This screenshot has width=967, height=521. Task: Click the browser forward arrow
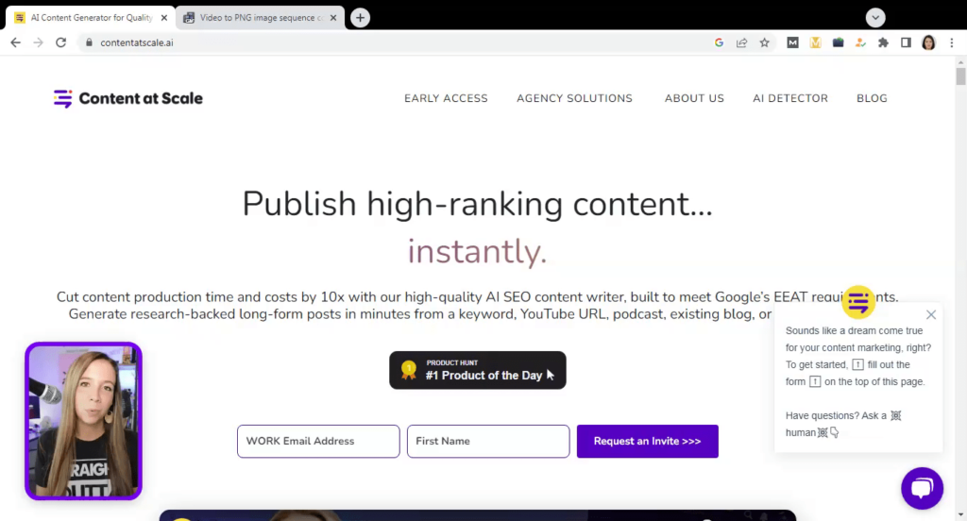(38, 42)
